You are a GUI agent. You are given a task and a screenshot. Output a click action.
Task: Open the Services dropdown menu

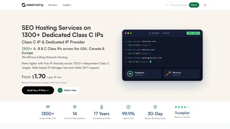click(54, 5)
